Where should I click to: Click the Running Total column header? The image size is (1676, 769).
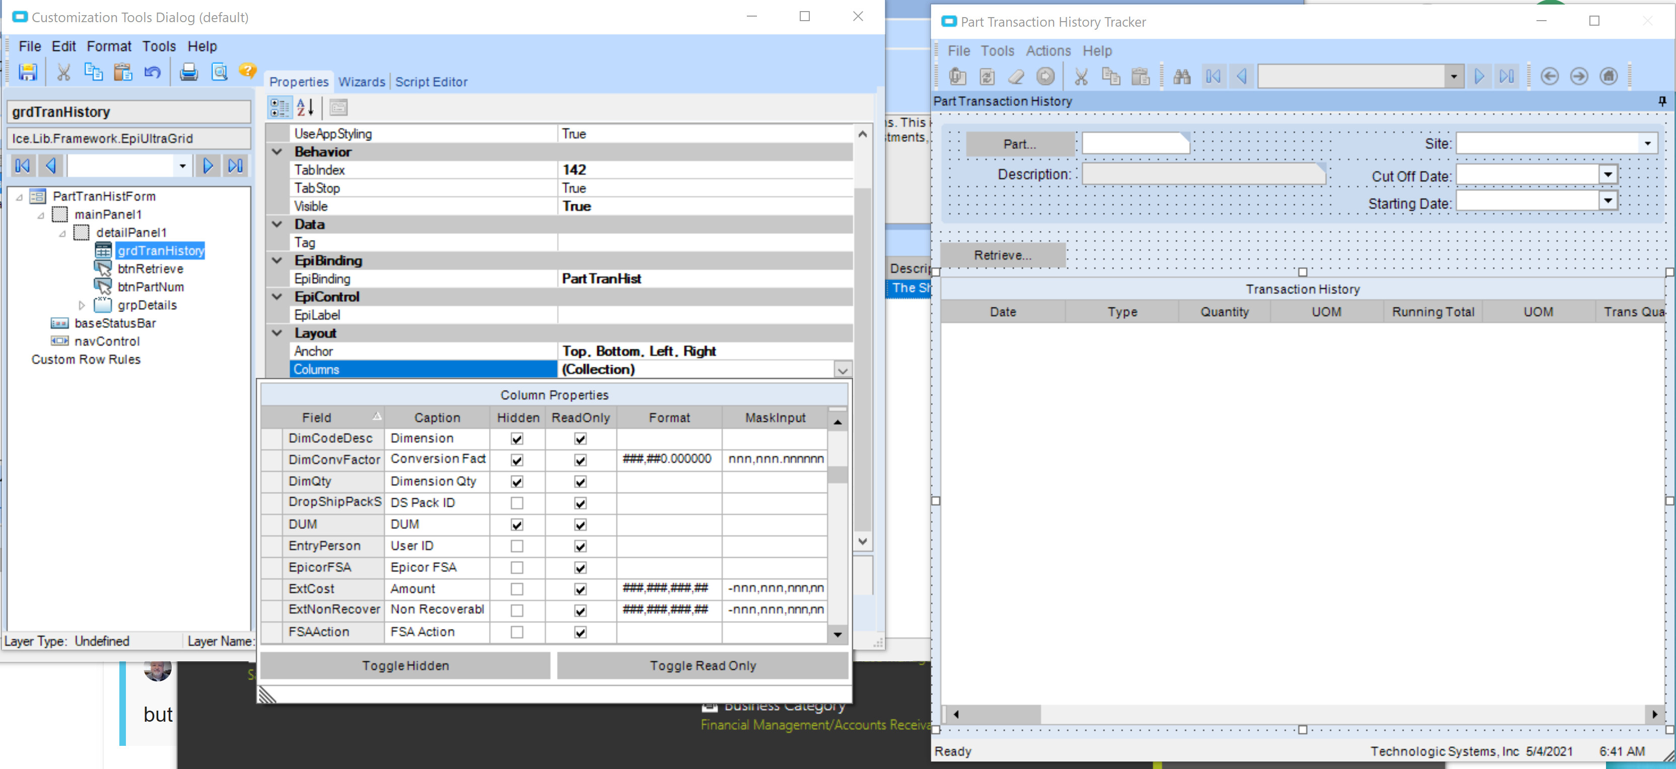(1433, 312)
